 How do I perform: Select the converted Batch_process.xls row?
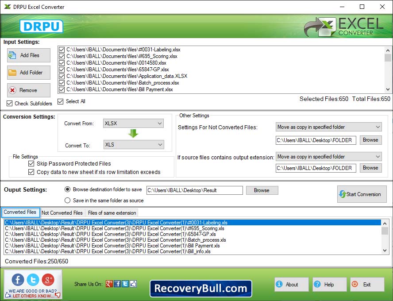(x=193, y=240)
